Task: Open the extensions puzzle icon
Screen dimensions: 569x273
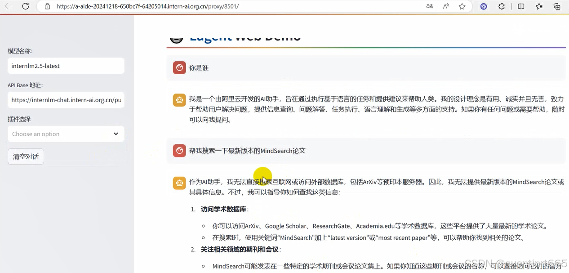Action: point(502,6)
